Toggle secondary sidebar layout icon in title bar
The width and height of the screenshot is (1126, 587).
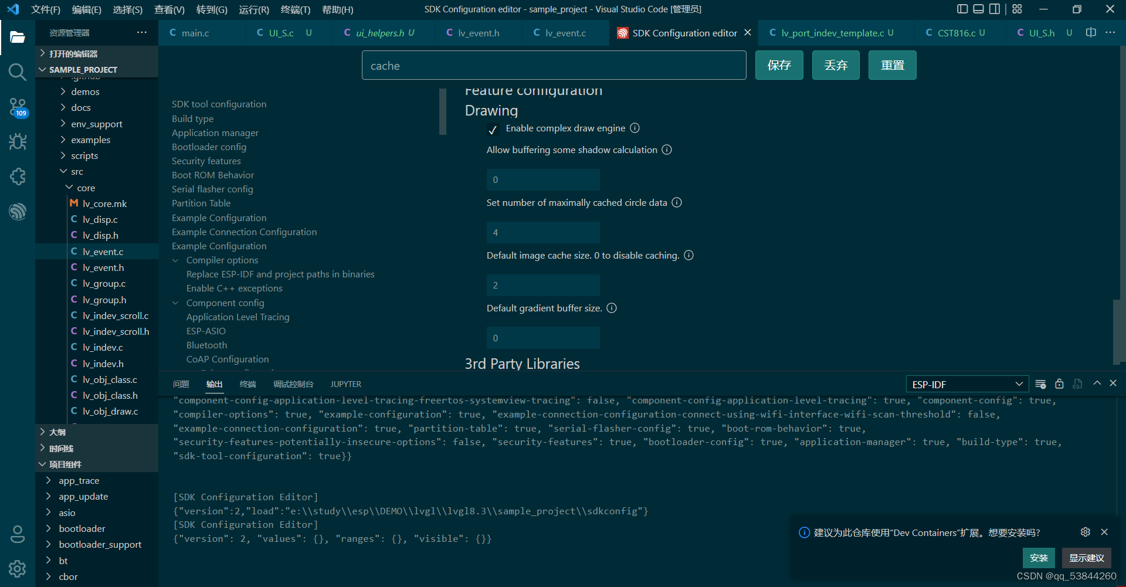995,9
